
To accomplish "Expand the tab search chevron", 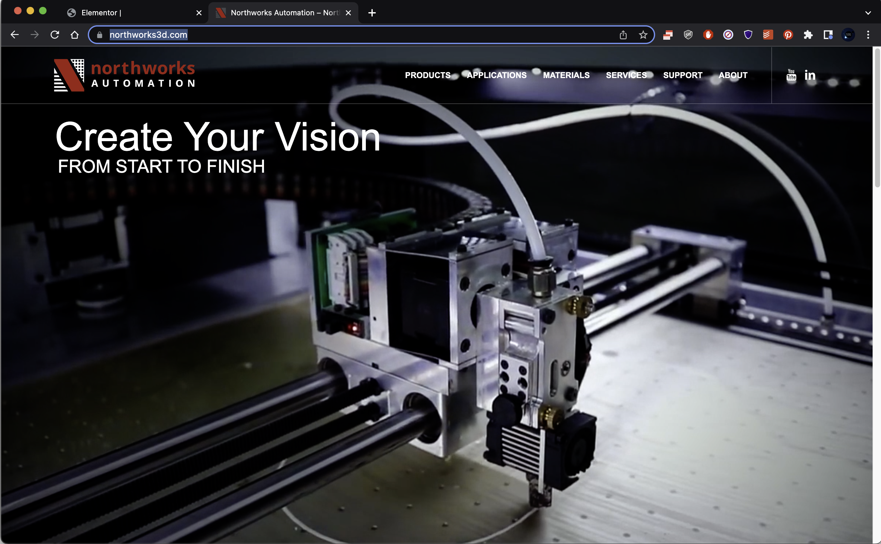I will pyautogui.click(x=868, y=13).
